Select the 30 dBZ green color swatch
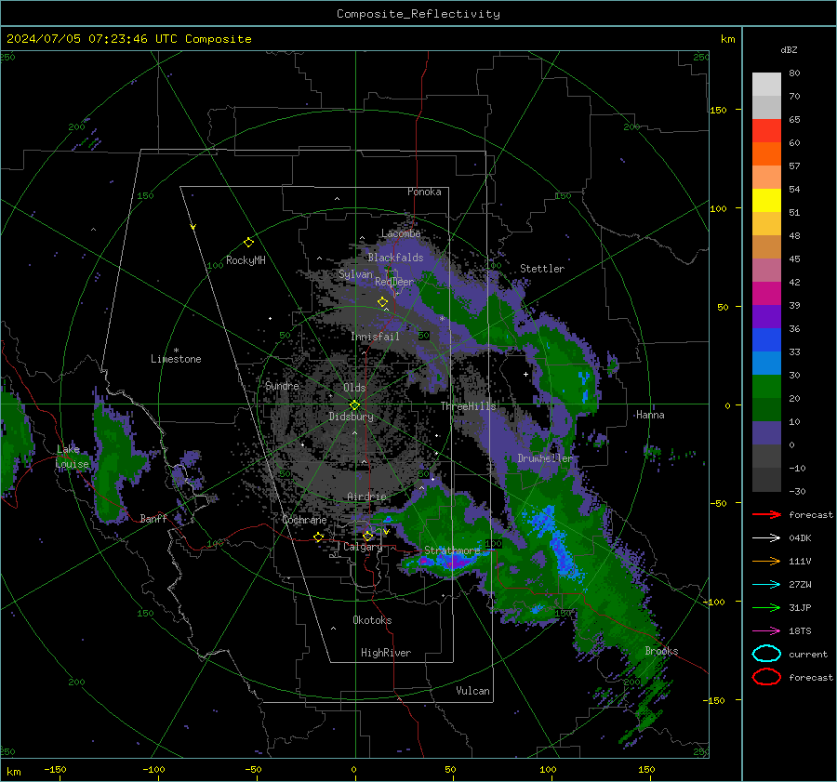 766,386
